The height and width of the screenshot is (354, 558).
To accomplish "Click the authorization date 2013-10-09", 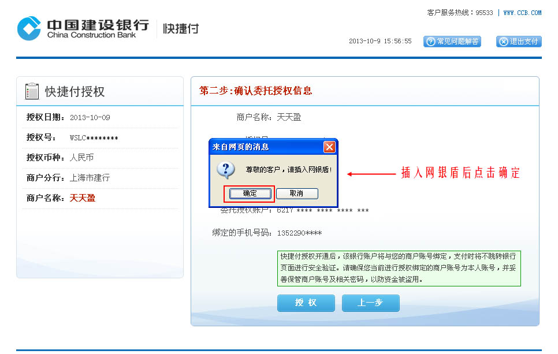I will click(x=90, y=117).
